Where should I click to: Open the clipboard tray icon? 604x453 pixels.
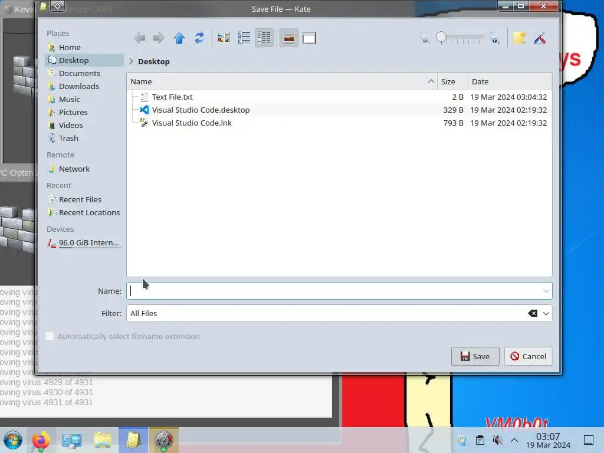[x=480, y=440]
